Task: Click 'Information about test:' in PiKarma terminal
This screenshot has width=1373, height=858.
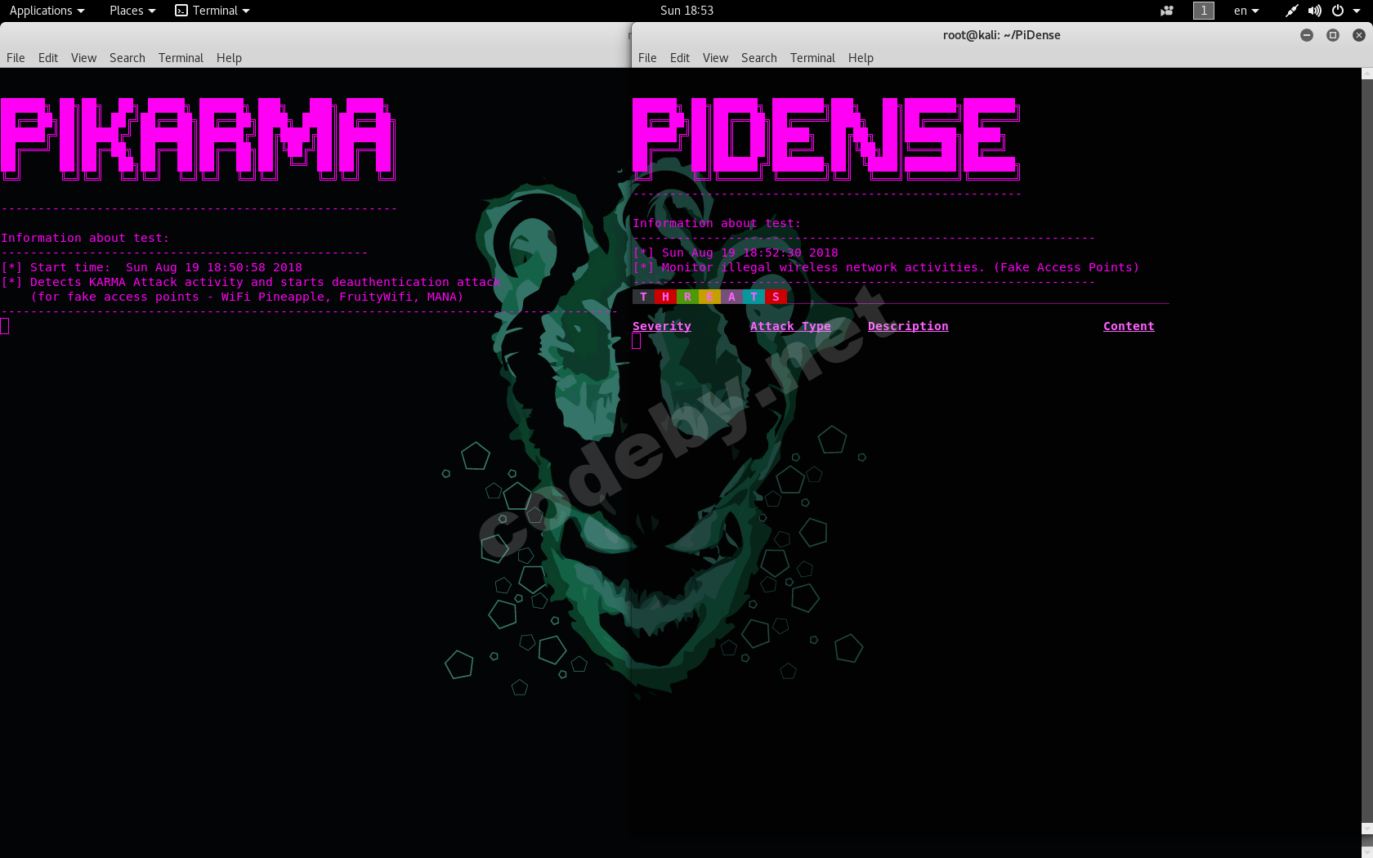Action: [x=85, y=238]
